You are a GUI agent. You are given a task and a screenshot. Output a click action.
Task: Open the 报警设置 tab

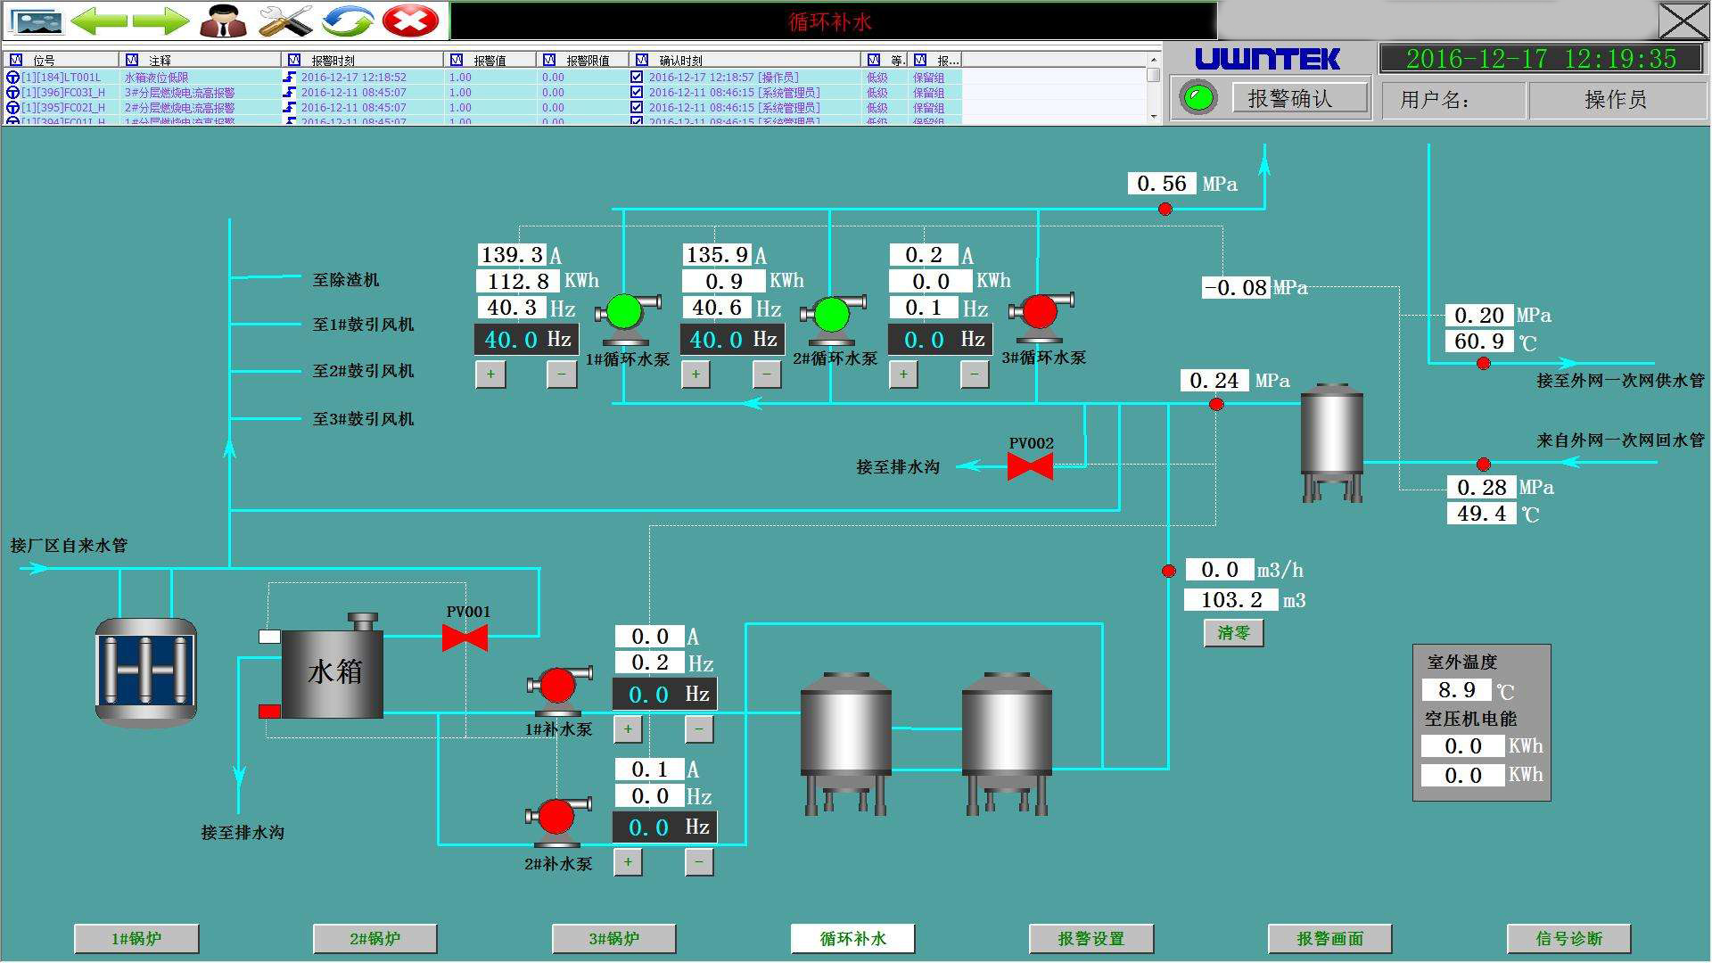pos(1091,938)
